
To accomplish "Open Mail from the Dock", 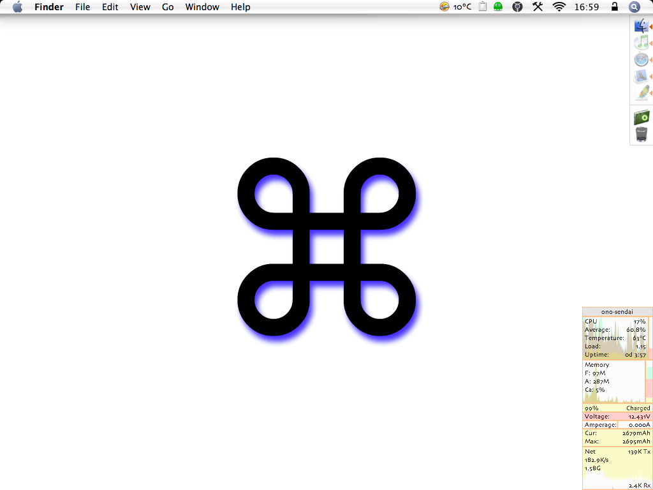I will 642,77.
